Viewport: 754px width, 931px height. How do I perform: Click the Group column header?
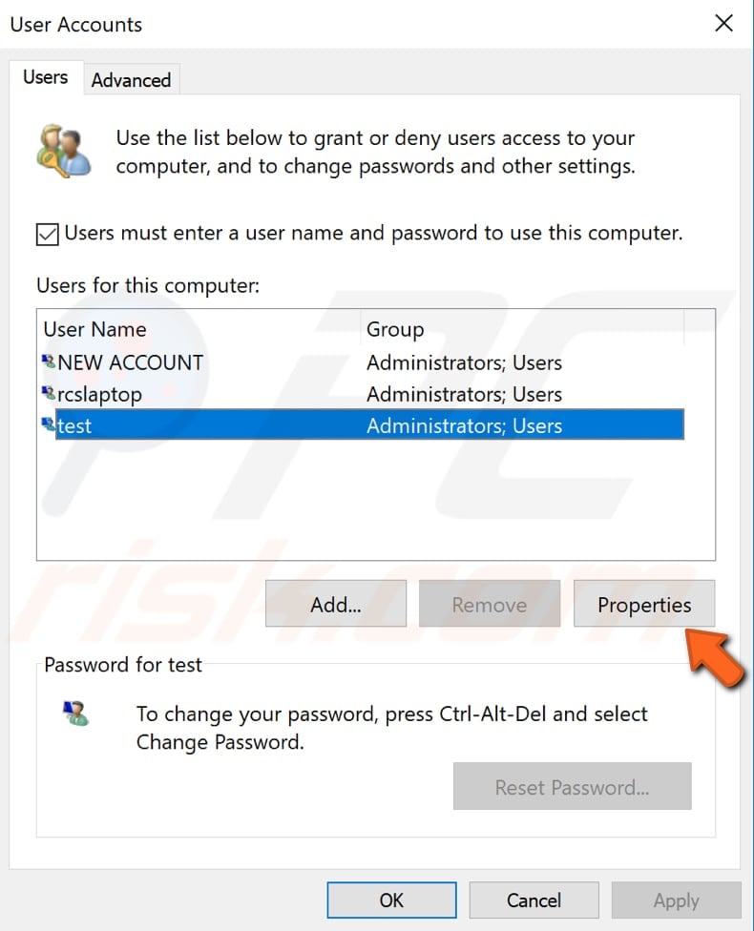[x=394, y=329]
